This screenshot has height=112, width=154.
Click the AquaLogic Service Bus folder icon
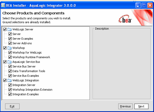pyautogui.click(x=10, y=62)
